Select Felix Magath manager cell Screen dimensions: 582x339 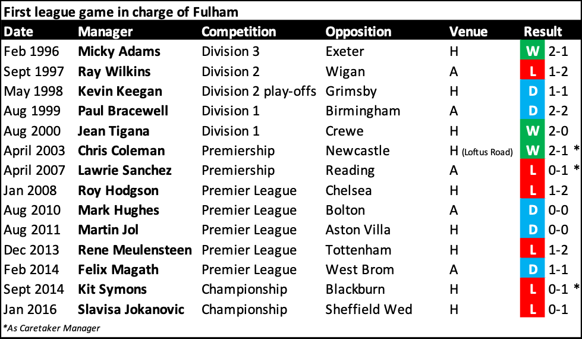tap(118, 269)
